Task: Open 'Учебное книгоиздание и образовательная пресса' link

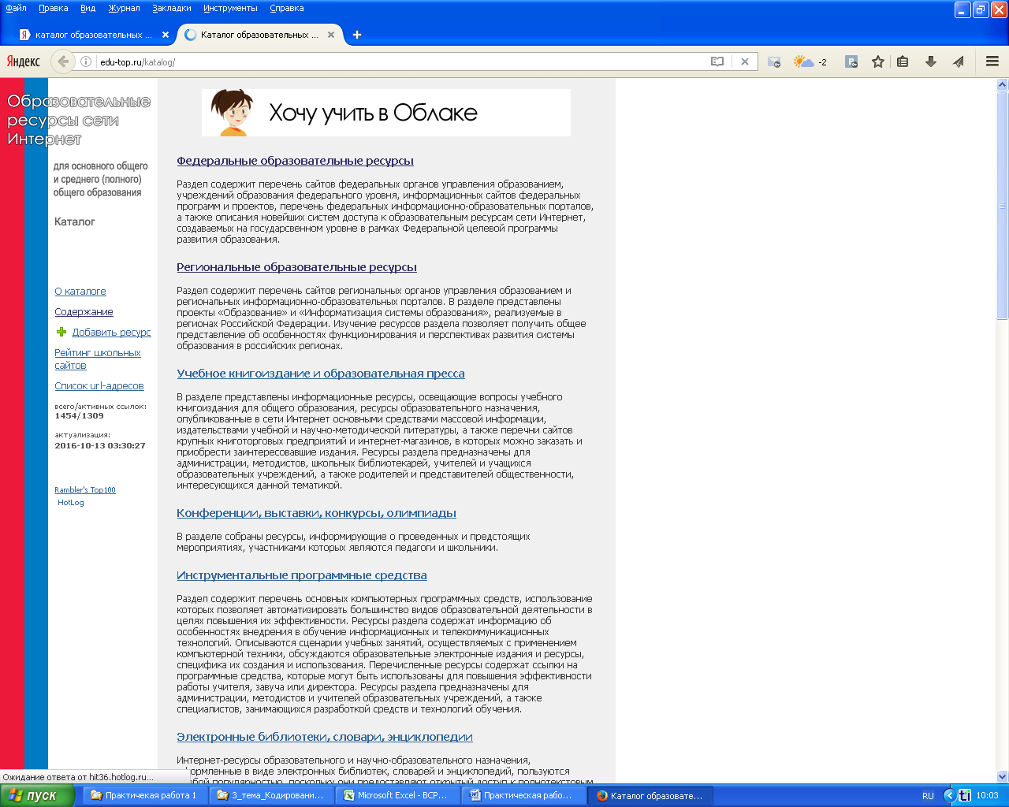Action: click(x=321, y=374)
